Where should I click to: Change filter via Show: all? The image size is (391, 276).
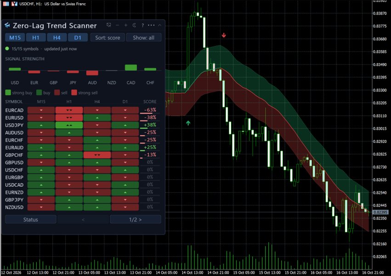tap(144, 38)
